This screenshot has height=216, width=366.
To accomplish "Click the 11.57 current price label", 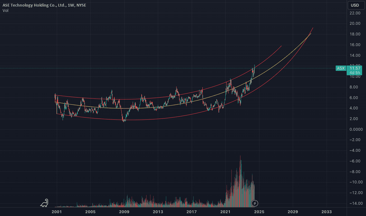I will pos(355,68).
